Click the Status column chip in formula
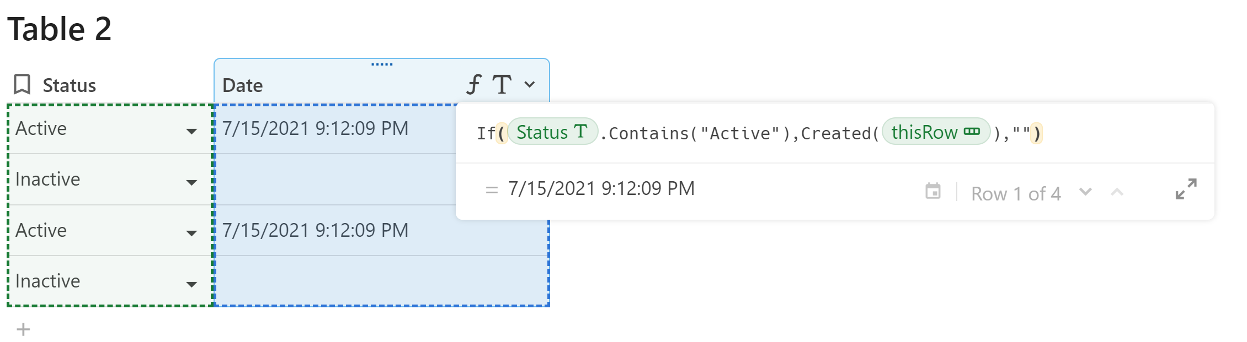Viewport: 1247px width, 342px height. coord(552,132)
